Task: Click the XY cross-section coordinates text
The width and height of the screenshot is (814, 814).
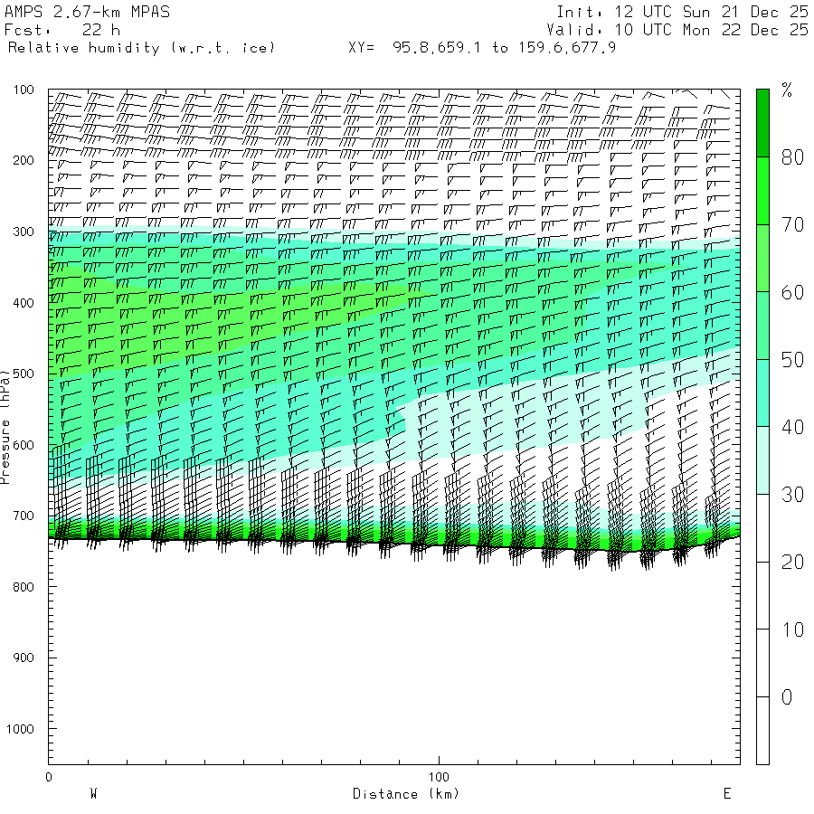Action: coord(482,47)
